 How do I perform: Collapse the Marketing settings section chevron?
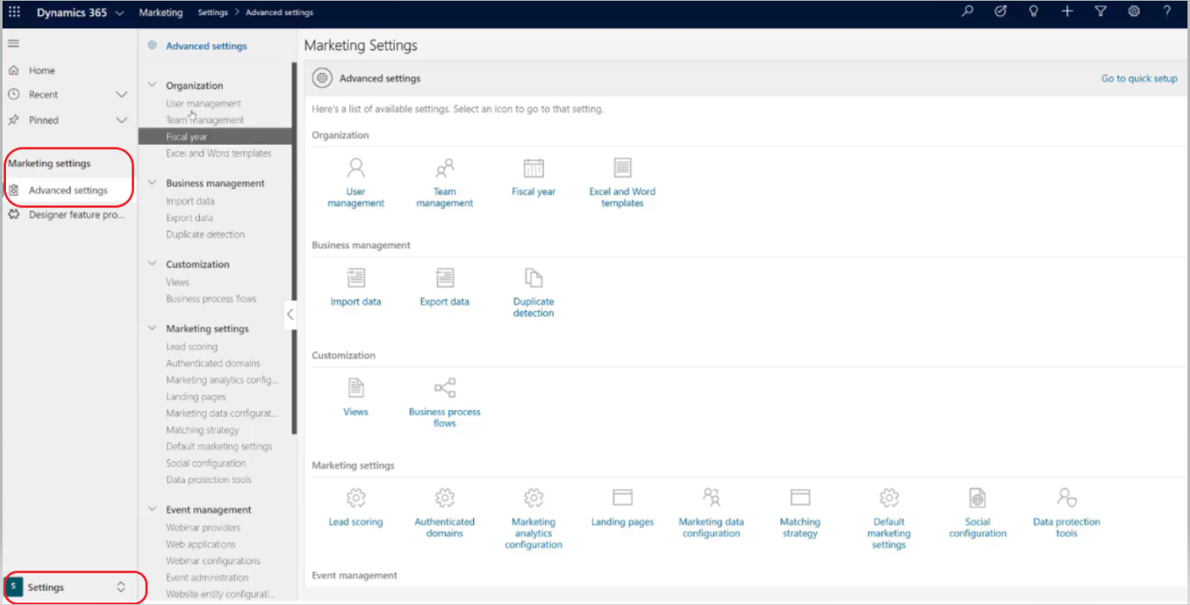click(152, 328)
